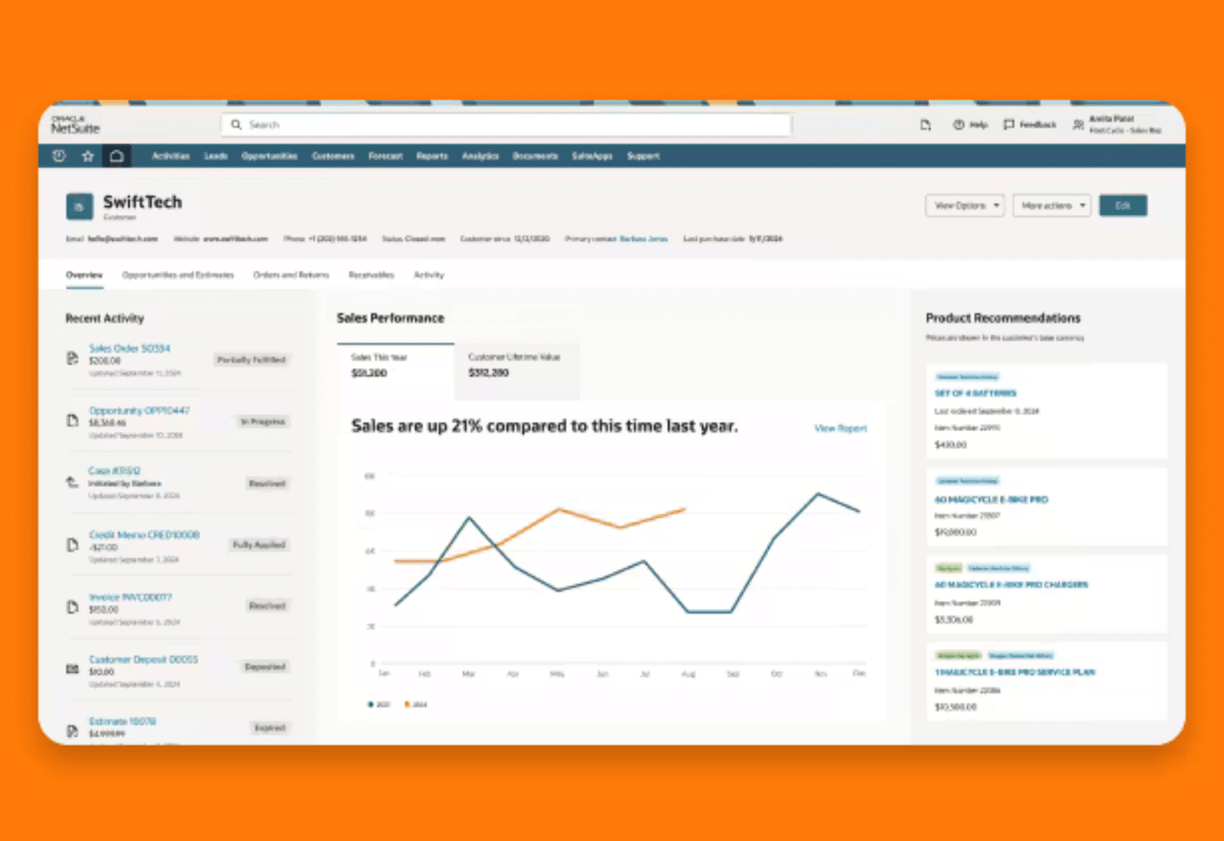1224x841 pixels.
Task: Click the Invoice row document icon
Action: tap(73, 607)
